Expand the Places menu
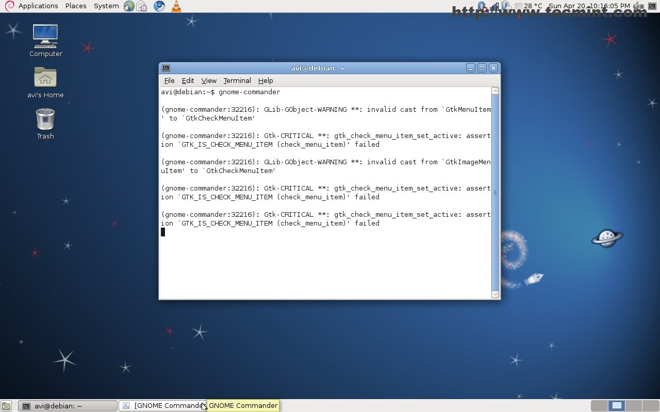Viewport: 660px width, 412px height. [x=76, y=6]
